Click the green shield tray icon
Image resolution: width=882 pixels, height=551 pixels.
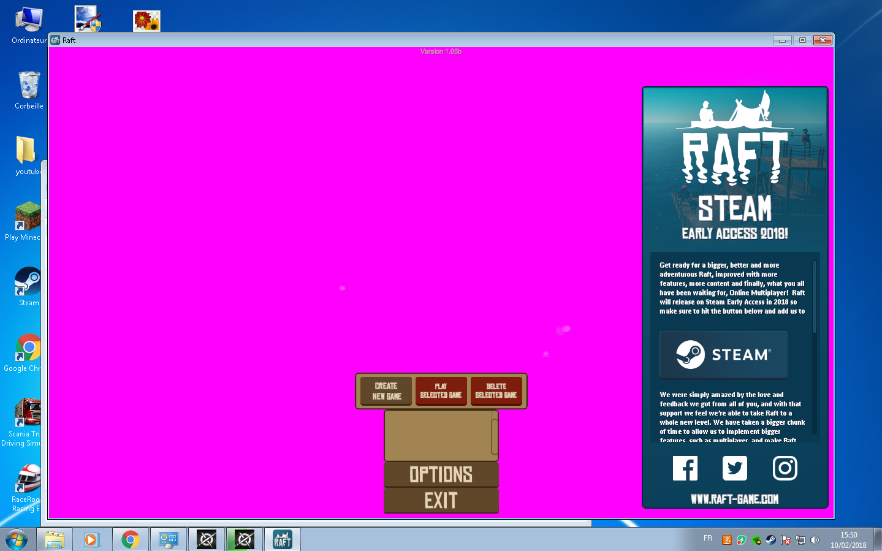(741, 540)
